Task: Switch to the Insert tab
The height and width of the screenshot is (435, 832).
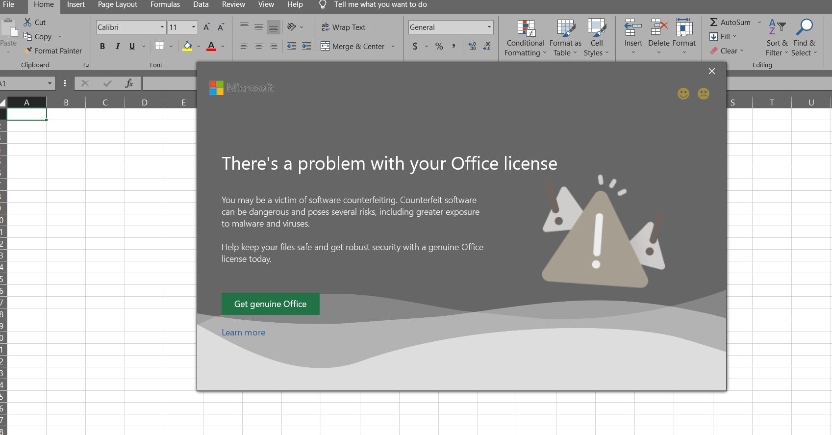Action: click(76, 4)
